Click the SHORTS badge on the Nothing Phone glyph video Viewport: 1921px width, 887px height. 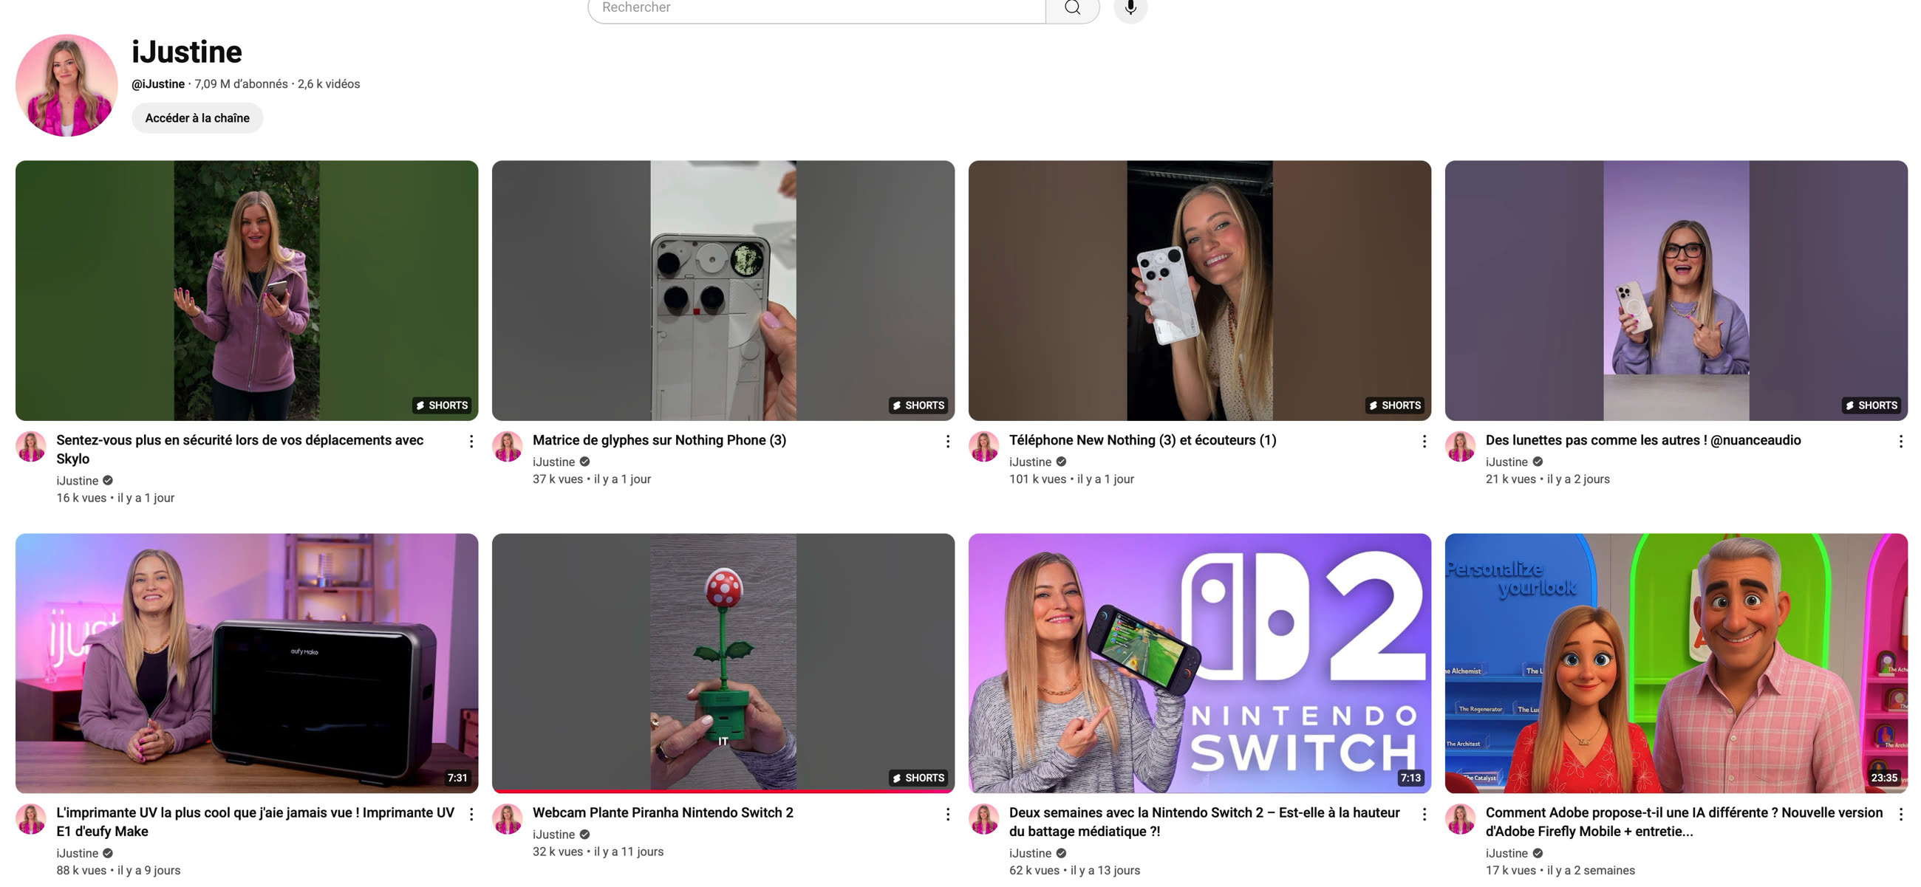point(918,405)
